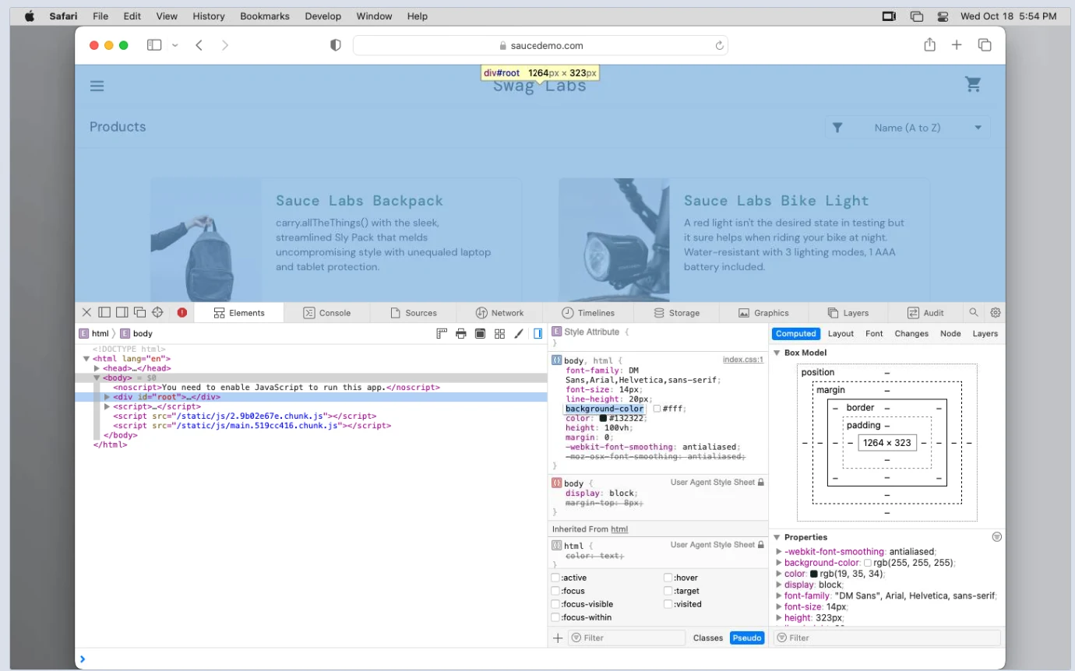Click the red issues badge in inspector toolbar

[182, 311]
